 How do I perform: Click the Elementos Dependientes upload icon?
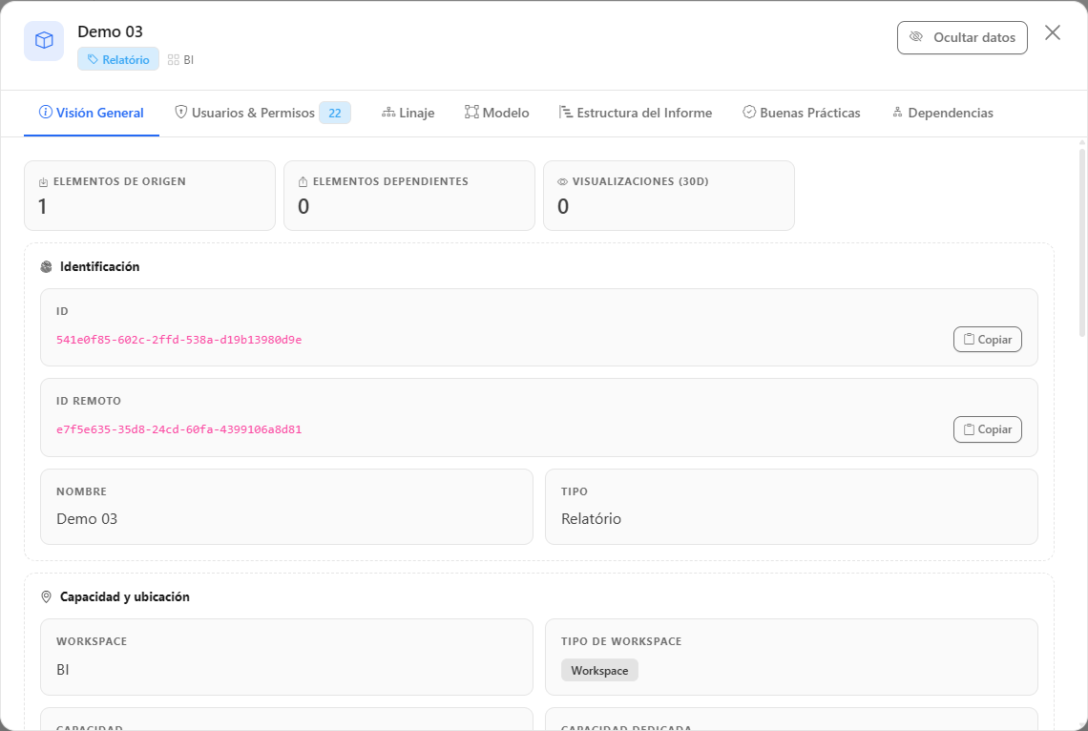click(303, 181)
